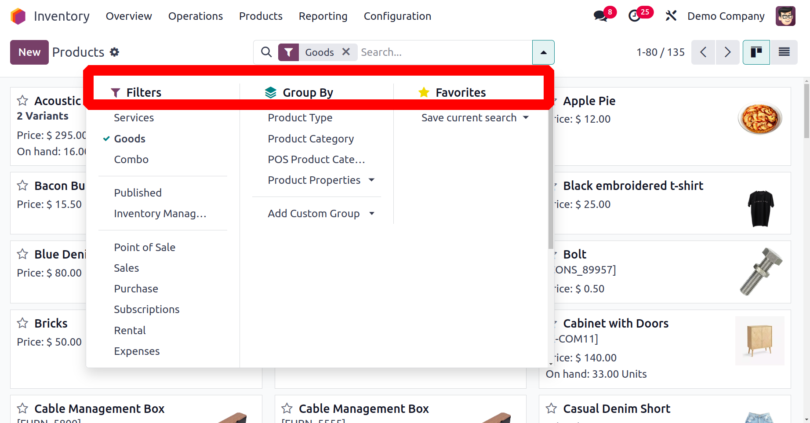The width and height of the screenshot is (810, 423).
Task: Switch to list view
Action: point(784,52)
